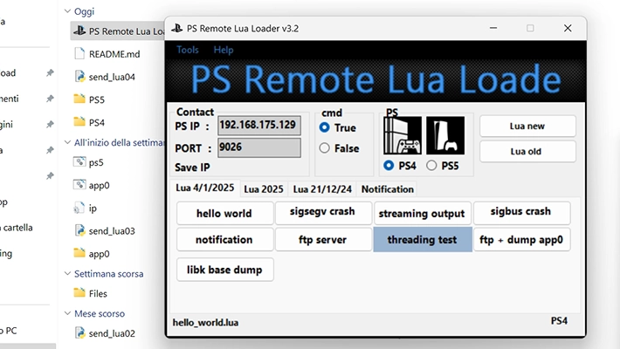Minimize the PS Remote Lua Loader window
The height and width of the screenshot is (349, 620).
click(493, 28)
